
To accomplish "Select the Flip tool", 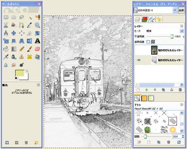I will click(30, 41).
